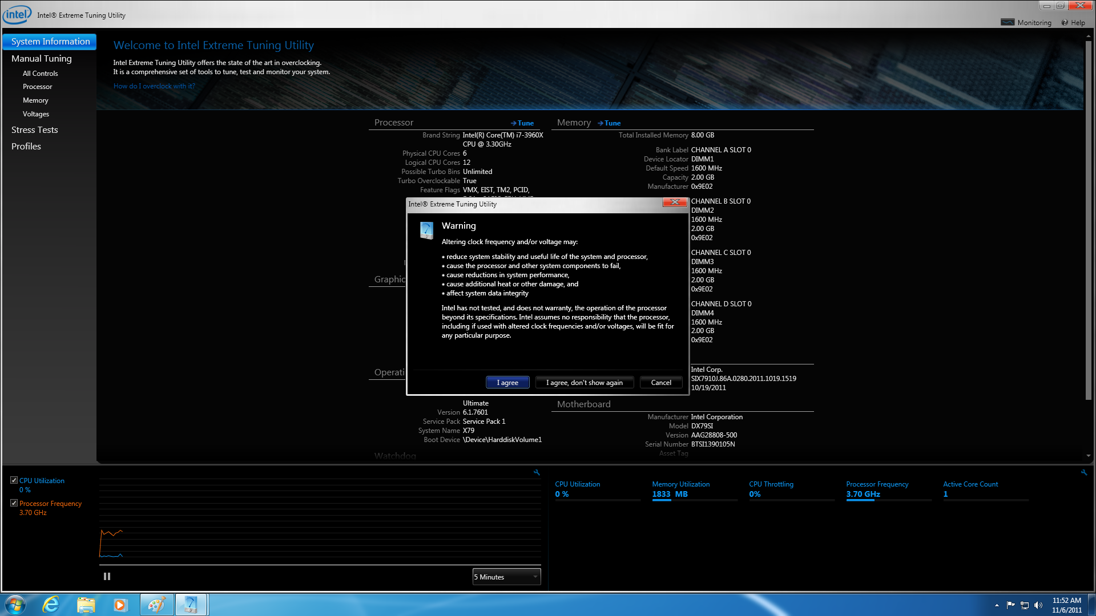Open the Help menu
This screenshot has width=1096, height=616.
click(x=1073, y=23)
